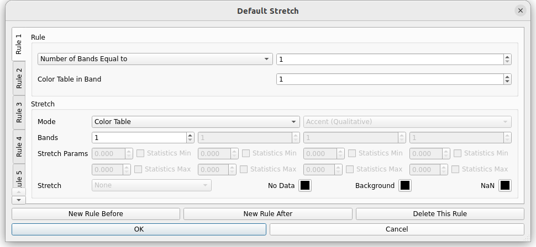Click first Stretch Params min value field

(x=108, y=153)
